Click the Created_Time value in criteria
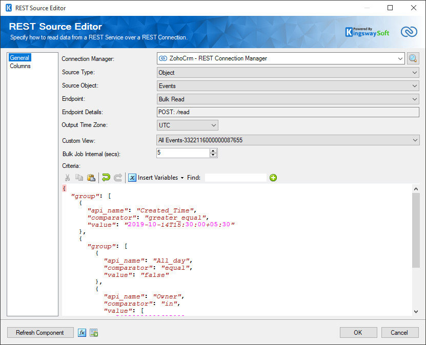 (166, 210)
